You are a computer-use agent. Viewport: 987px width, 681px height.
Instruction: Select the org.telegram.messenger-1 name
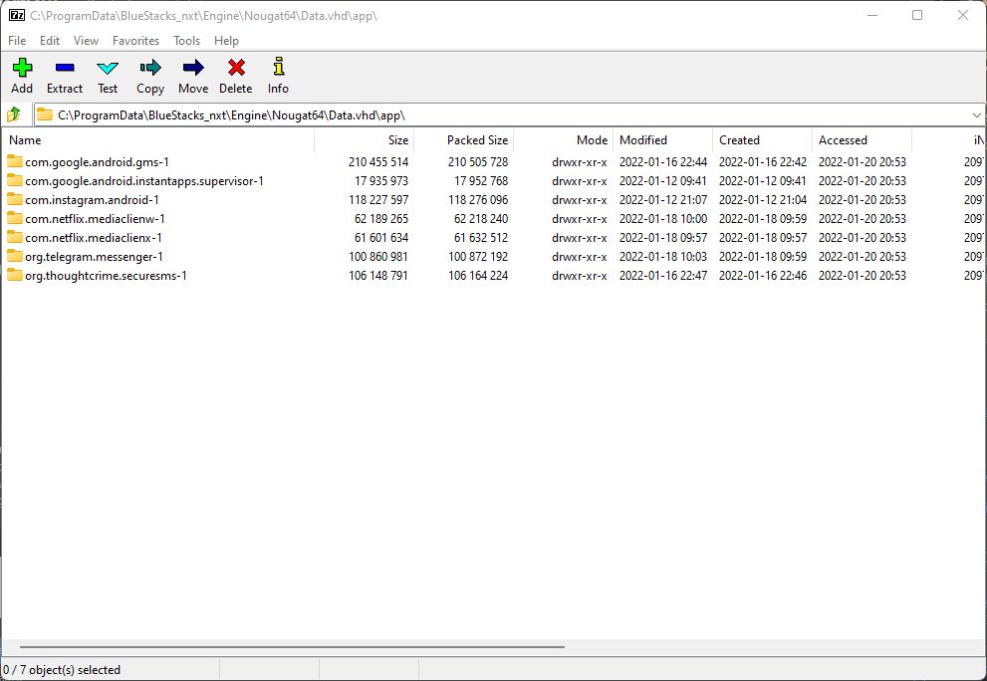(94, 256)
